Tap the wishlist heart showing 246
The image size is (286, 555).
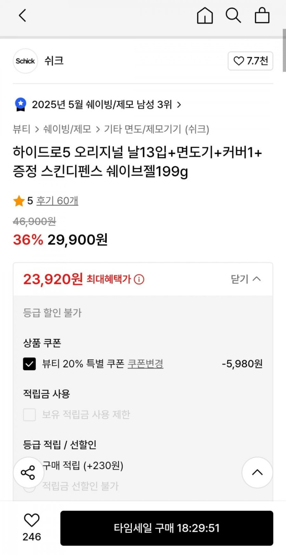tap(32, 520)
